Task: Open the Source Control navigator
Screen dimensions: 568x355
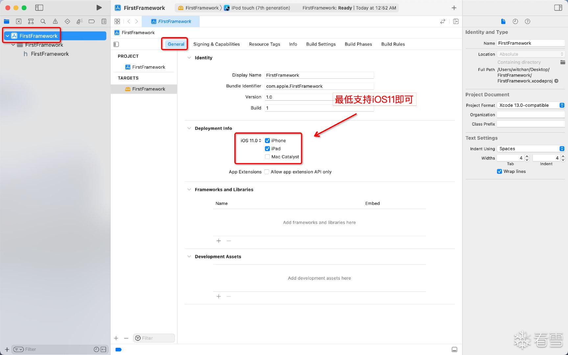Action: [19, 21]
